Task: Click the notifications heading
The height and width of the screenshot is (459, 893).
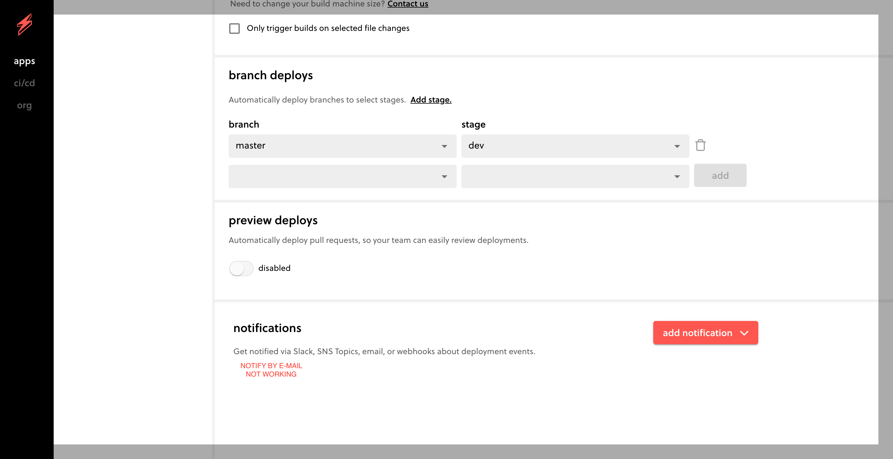Action: (267, 328)
